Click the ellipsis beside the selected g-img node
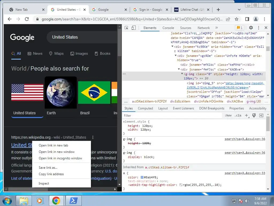The height and width of the screenshot is (206, 274). point(124,74)
